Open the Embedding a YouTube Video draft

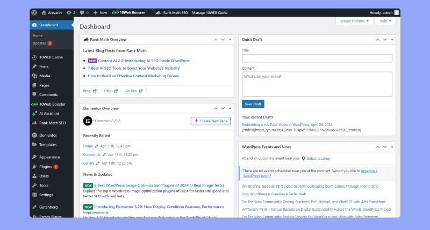[x=275, y=124]
